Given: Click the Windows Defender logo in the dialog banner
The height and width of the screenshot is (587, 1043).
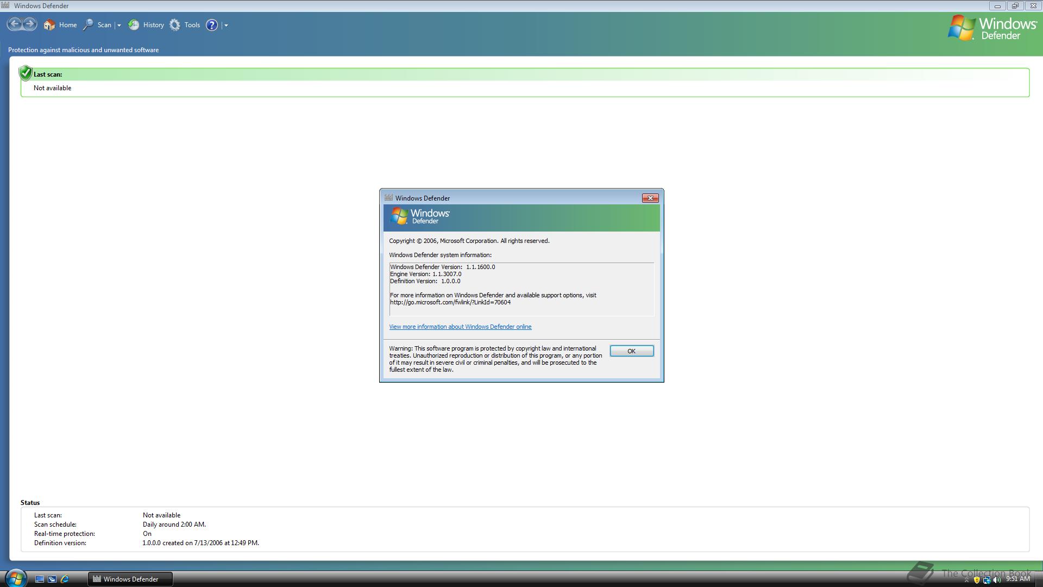Looking at the screenshot, I should pos(420,216).
